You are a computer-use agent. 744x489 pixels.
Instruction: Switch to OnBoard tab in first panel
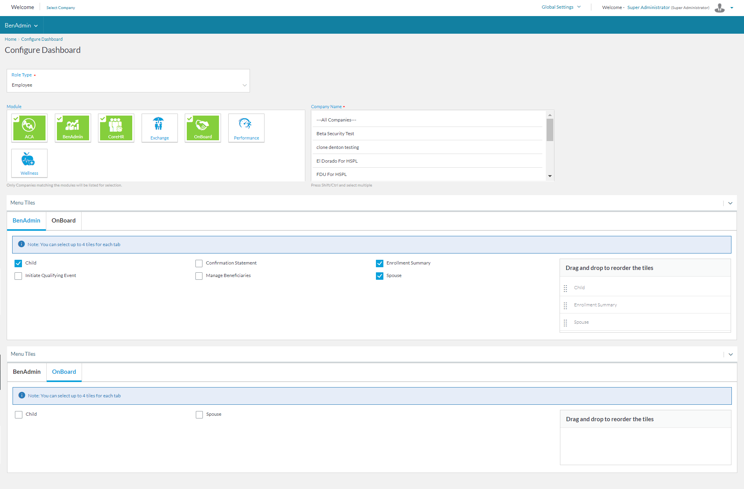[64, 221]
